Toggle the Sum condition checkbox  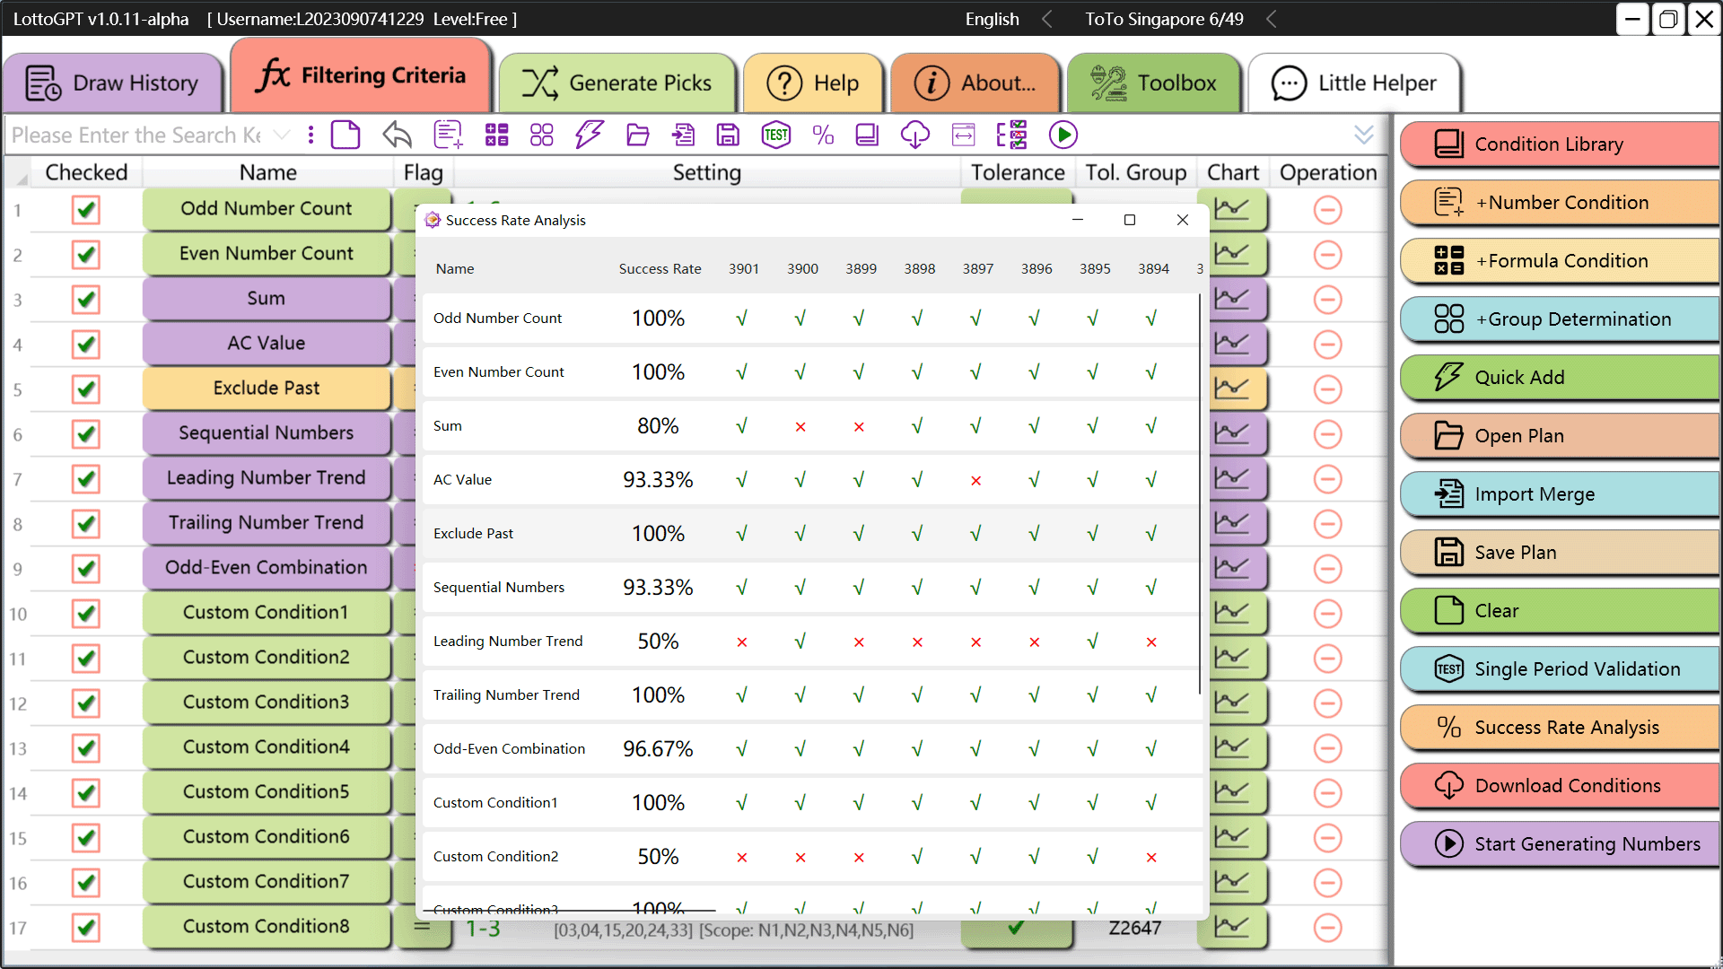point(86,300)
